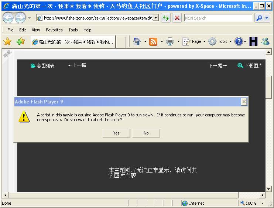This screenshot has height=208, width=274.
Task: Expand the zoom level dropdown arrow
Action: tap(263, 203)
